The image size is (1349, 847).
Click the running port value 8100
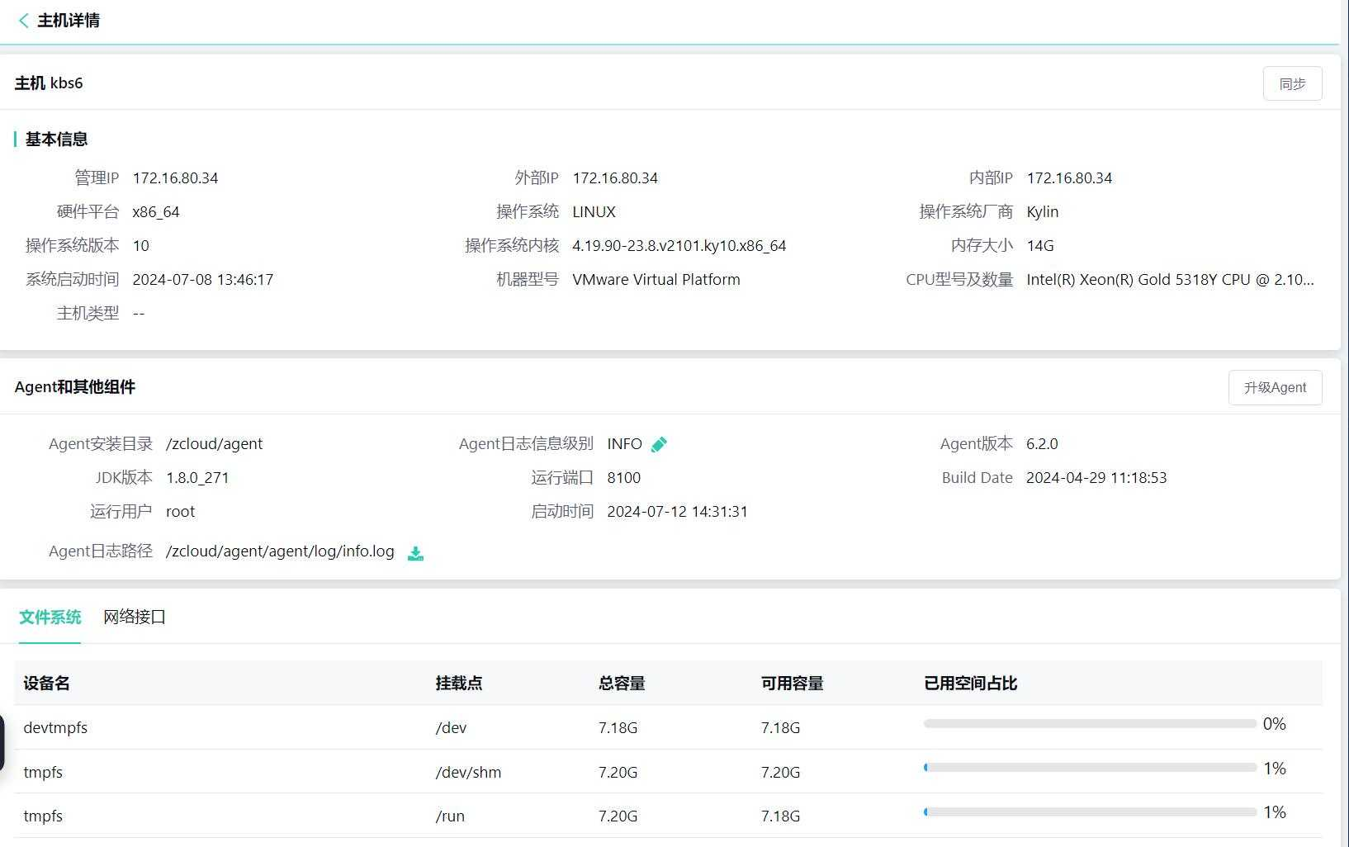tap(624, 478)
